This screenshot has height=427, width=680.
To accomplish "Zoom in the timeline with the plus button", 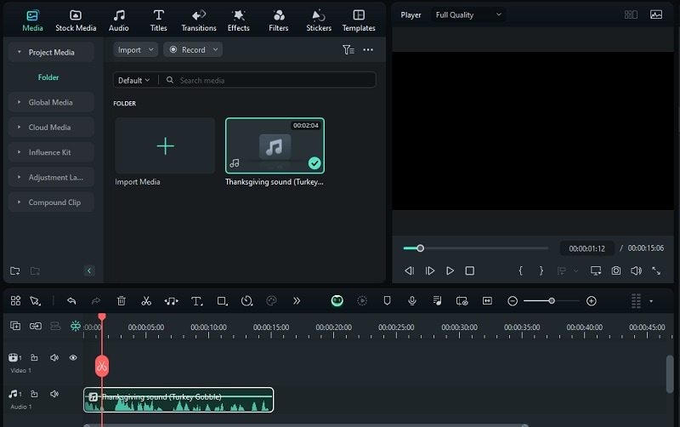I will click(592, 301).
